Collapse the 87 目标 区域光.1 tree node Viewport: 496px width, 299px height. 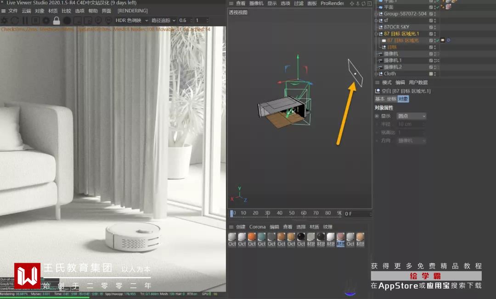(376, 34)
